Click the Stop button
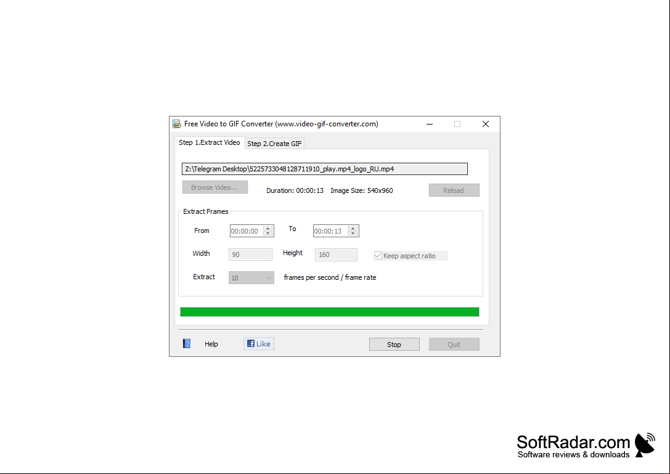Image resolution: width=670 pixels, height=474 pixels. tap(394, 345)
